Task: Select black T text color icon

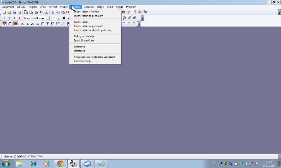Action: tap(4, 18)
